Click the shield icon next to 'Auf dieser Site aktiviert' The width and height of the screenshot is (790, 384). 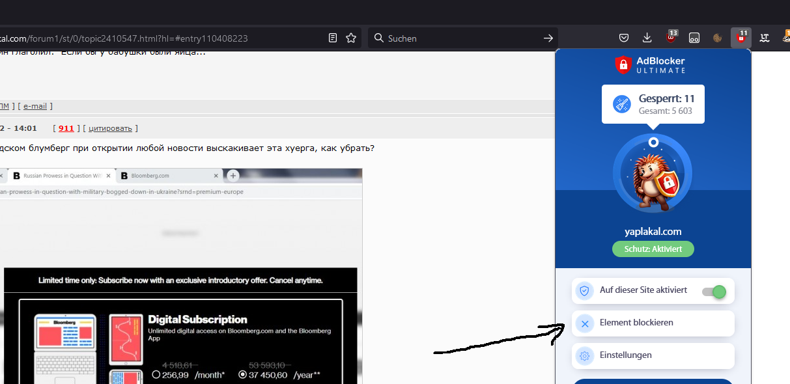(585, 291)
